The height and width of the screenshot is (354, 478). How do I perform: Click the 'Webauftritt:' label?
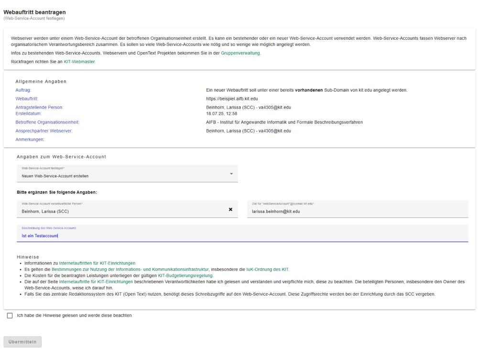click(27, 99)
